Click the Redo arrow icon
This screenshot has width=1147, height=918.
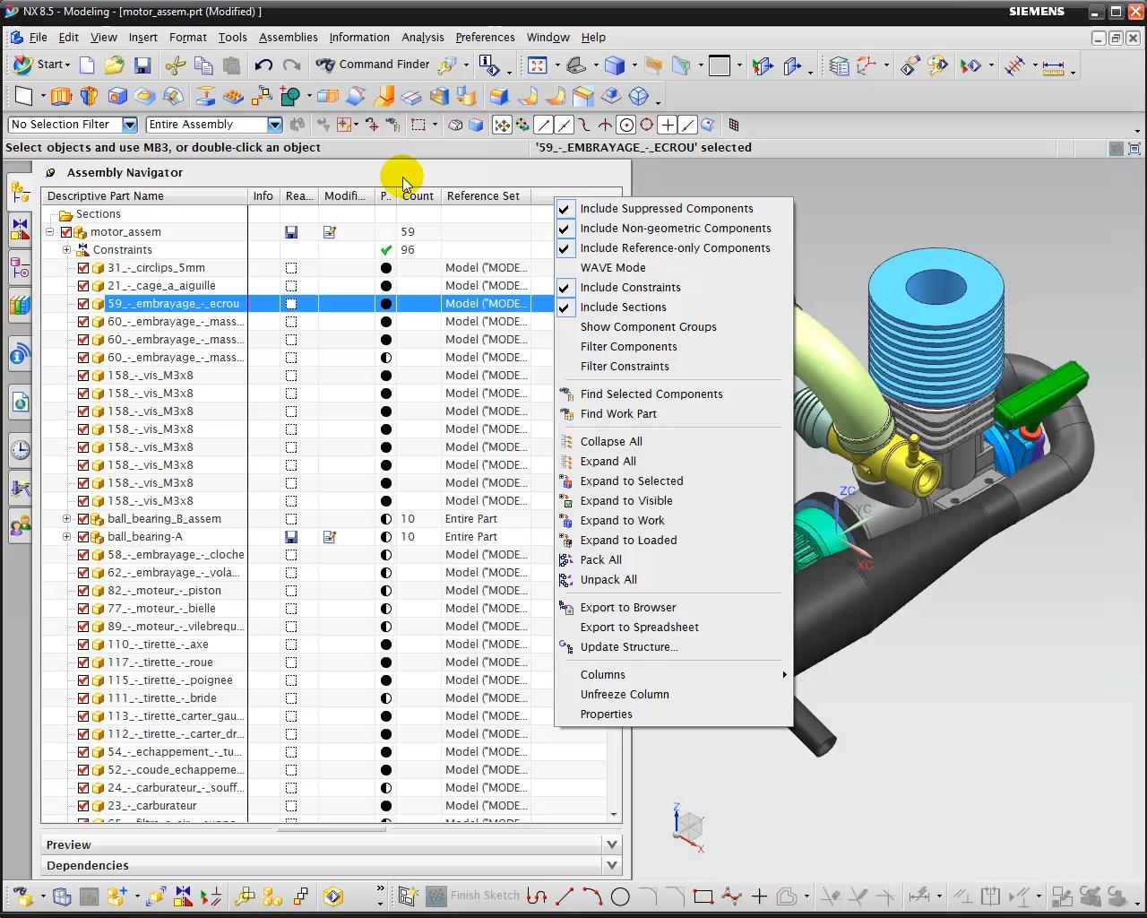[x=291, y=65]
